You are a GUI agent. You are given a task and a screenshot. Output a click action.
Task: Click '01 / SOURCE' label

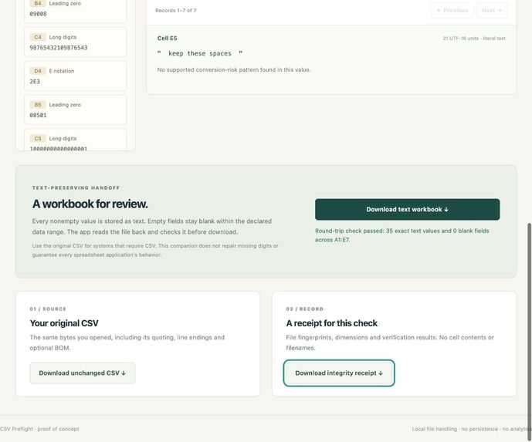pos(48,309)
